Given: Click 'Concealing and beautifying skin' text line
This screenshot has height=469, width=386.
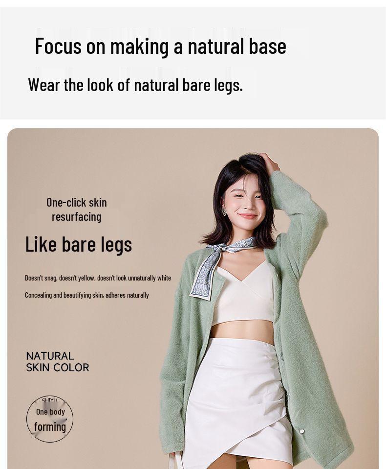Looking at the screenshot, I should point(87,295).
